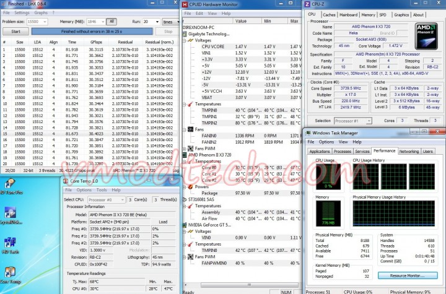The height and width of the screenshot is (294, 446).
Task: Toggle All memory button in LinX
Action: tap(111, 22)
